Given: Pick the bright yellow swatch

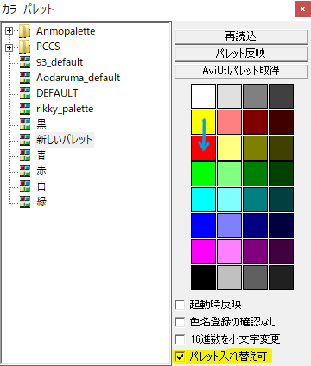Looking at the screenshot, I should coord(203,122).
